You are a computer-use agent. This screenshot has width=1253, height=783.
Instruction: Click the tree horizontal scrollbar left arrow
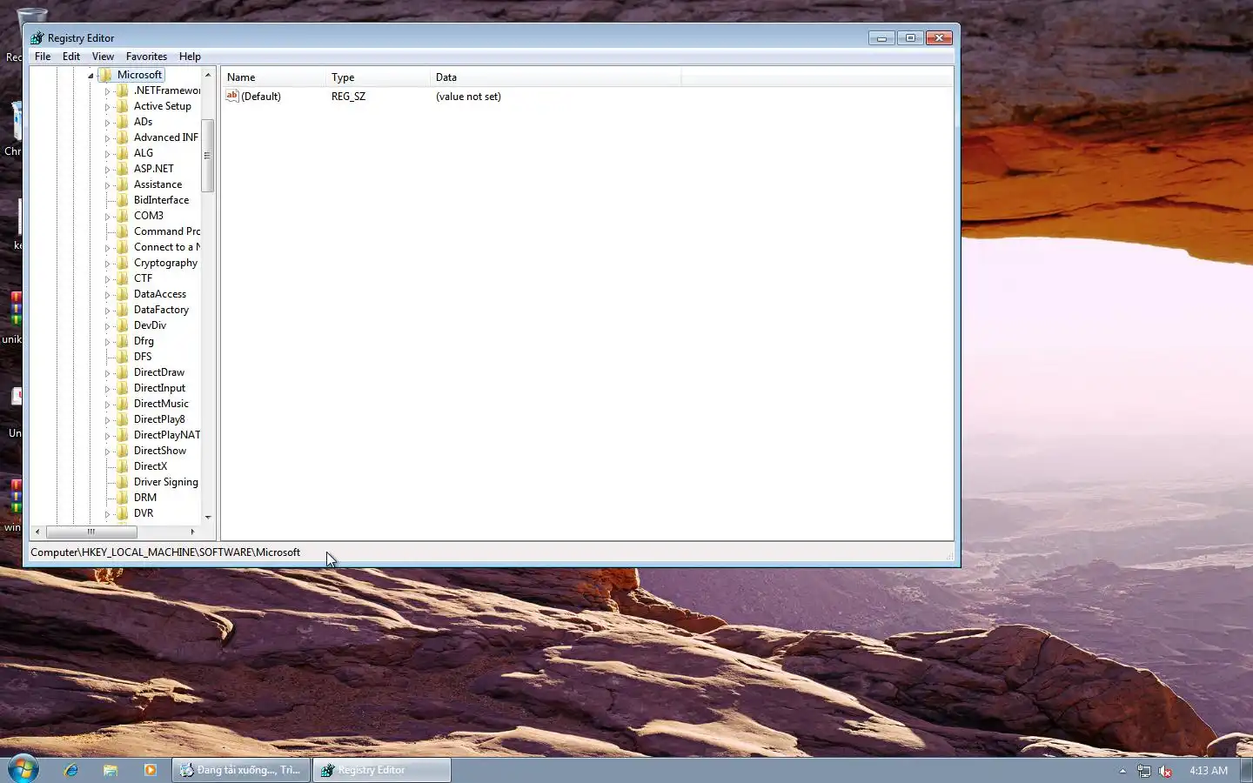click(37, 532)
